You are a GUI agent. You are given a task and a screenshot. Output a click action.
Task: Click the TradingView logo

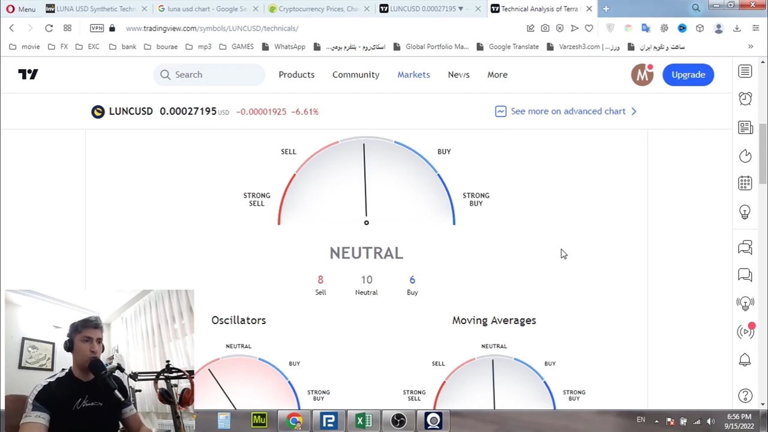28,74
